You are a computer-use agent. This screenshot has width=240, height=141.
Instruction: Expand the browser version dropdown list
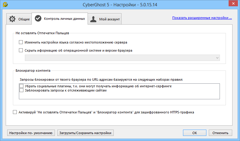coord(217,58)
